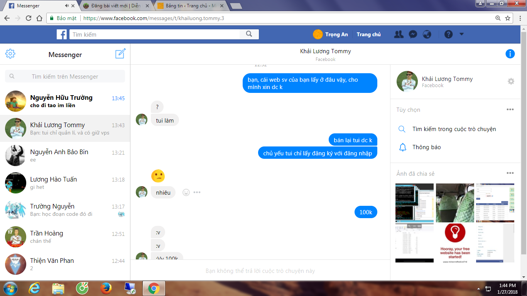Open Thiện Văn Phan conversation
527x296 pixels.
pos(65,264)
